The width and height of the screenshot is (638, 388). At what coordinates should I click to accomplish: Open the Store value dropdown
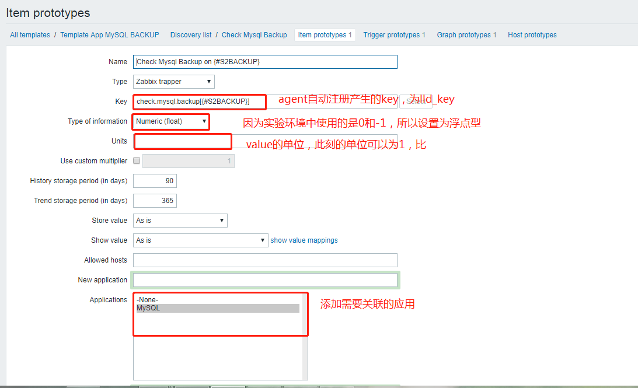(180, 221)
